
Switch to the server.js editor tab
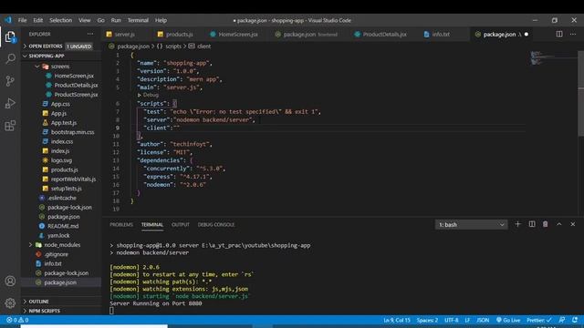125,35
